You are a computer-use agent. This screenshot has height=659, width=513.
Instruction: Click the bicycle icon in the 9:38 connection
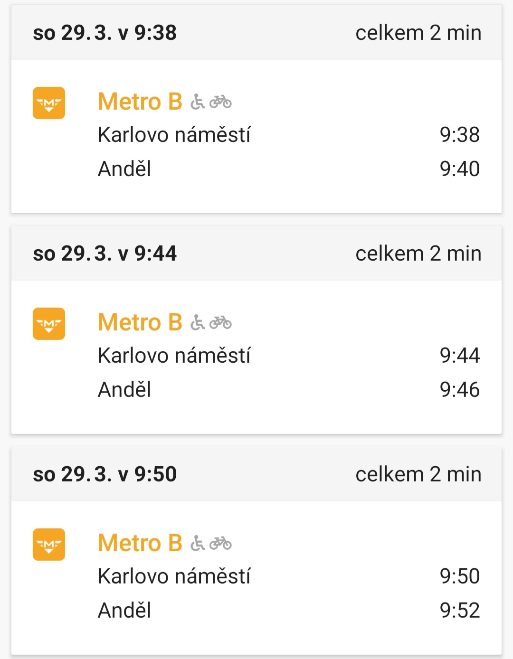pos(220,102)
